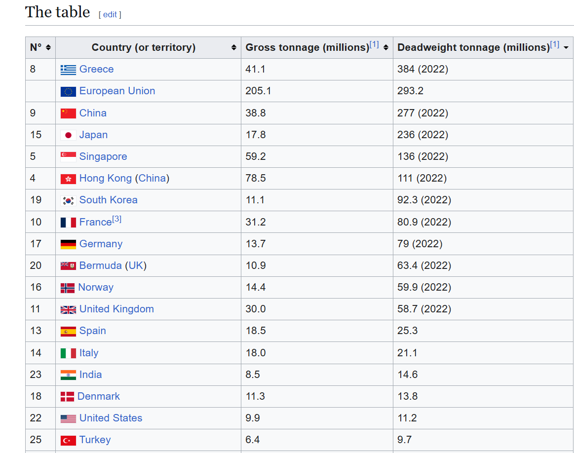This screenshot has height=453, width=574.
Task: Open UK link in Bermuda row
Action: click(x=136, y=265)
